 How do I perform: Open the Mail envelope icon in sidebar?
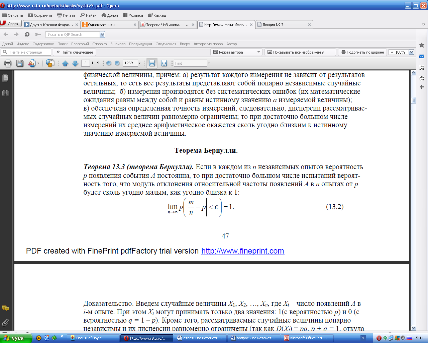(x=422, y=57)
